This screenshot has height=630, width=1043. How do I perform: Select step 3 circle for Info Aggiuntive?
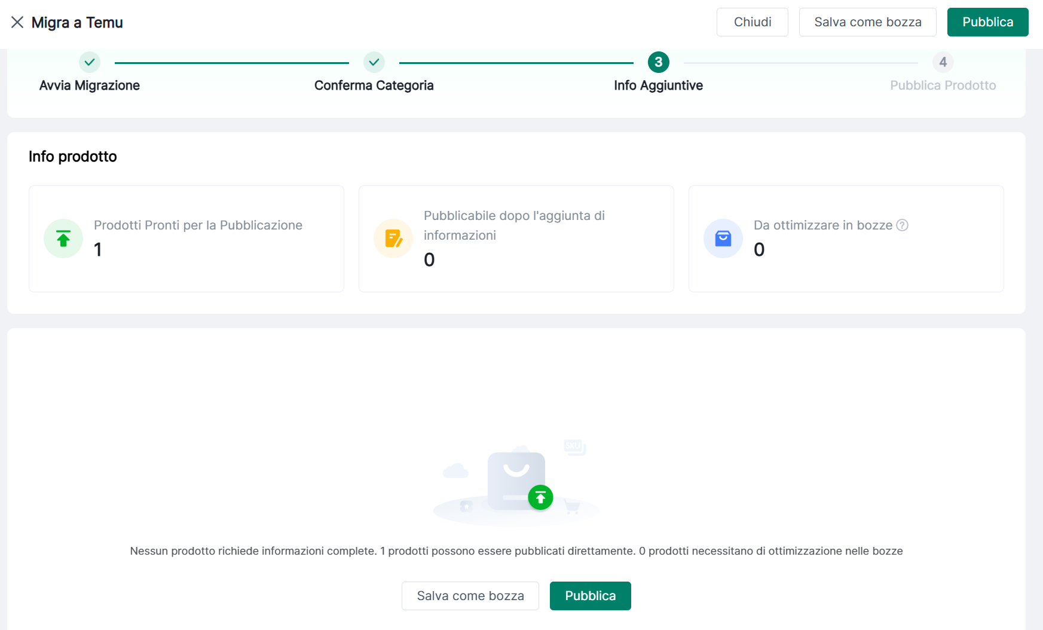pos(658,62)
